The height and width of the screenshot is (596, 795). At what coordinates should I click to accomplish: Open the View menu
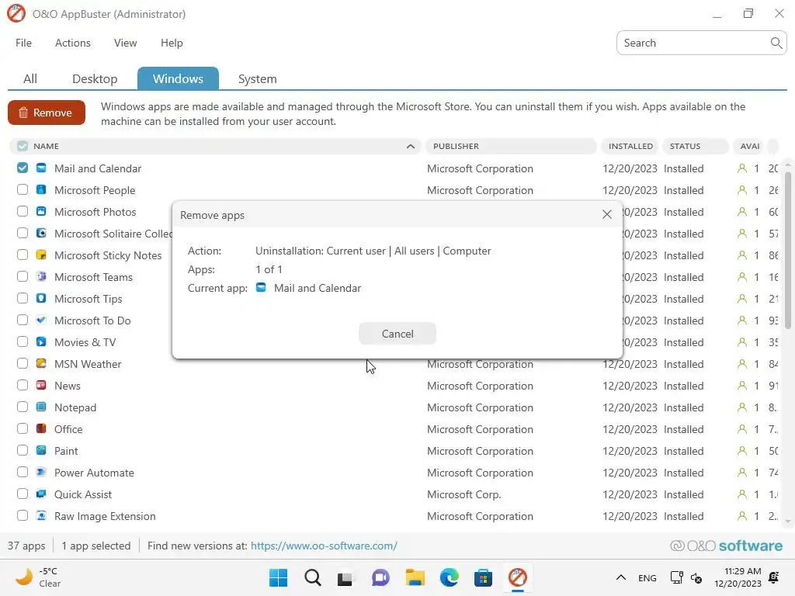pyautogui.click(x=125, y=43)
